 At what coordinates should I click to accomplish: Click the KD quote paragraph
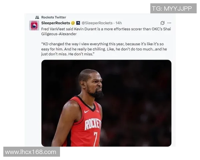104,49
